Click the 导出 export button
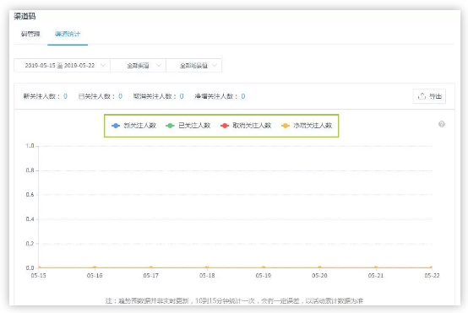Image resolution: width=468 pixels, height=313 pixels. tap(429, 96)
